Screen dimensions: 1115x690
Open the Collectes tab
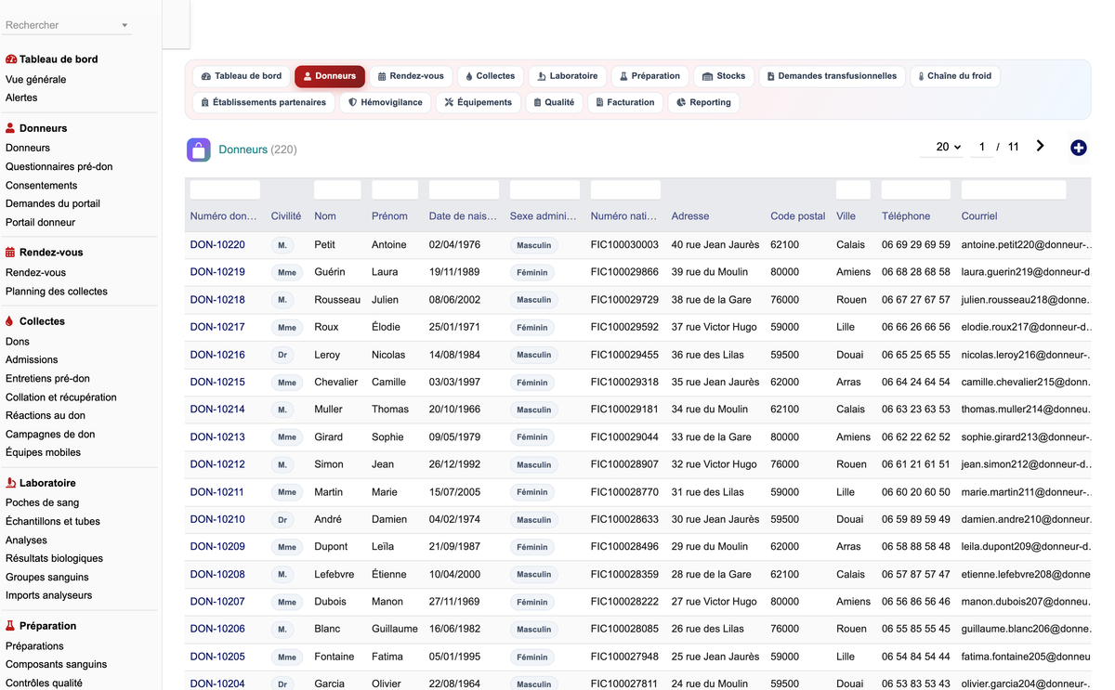pyautogui.click(x=490, y=76)
